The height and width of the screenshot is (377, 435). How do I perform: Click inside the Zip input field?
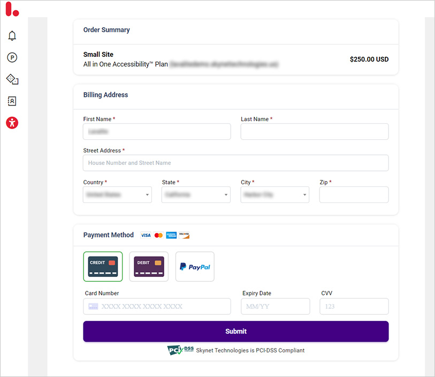click(354, 194)
